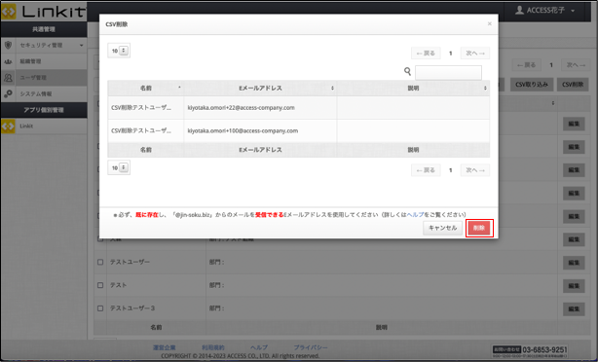Open 組織管理 in the sidebar
The width and height of the screenshot is (598, 362).
click(x=44, y=61)
